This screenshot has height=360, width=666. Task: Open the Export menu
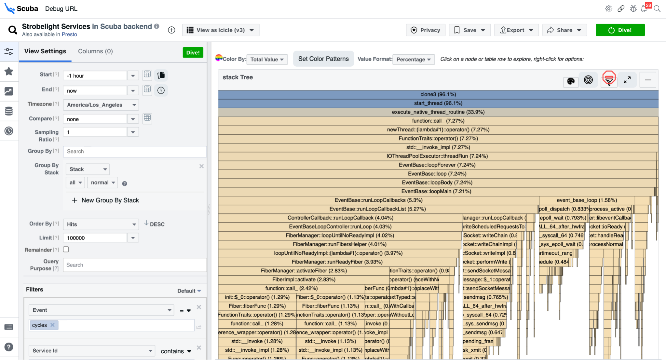click(516, 30)
